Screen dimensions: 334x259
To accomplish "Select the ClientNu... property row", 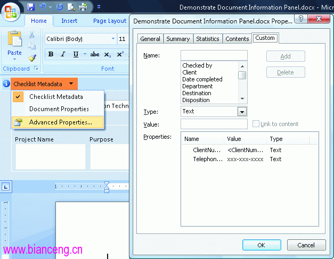I will [250, 150].
